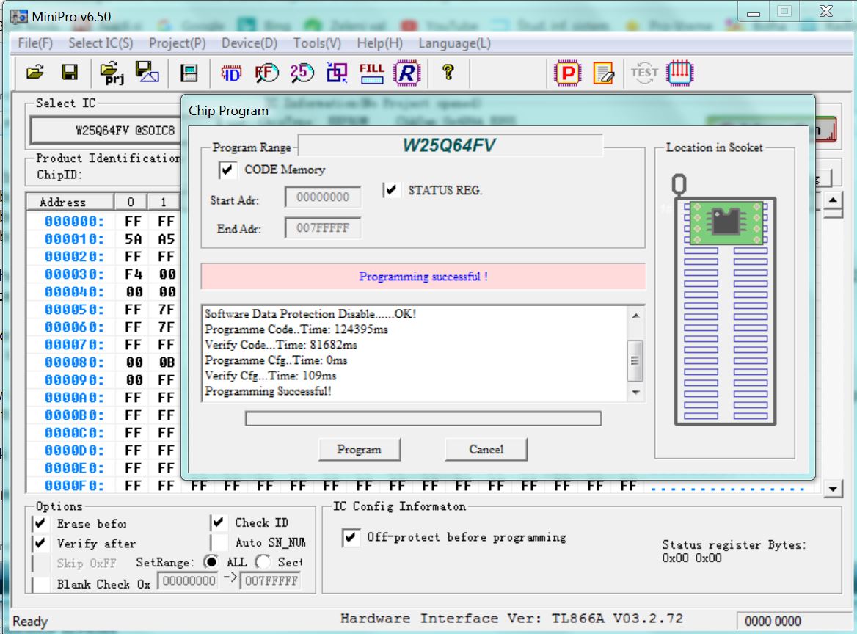Click the status bar value "0000 0000"

point(773,621)
